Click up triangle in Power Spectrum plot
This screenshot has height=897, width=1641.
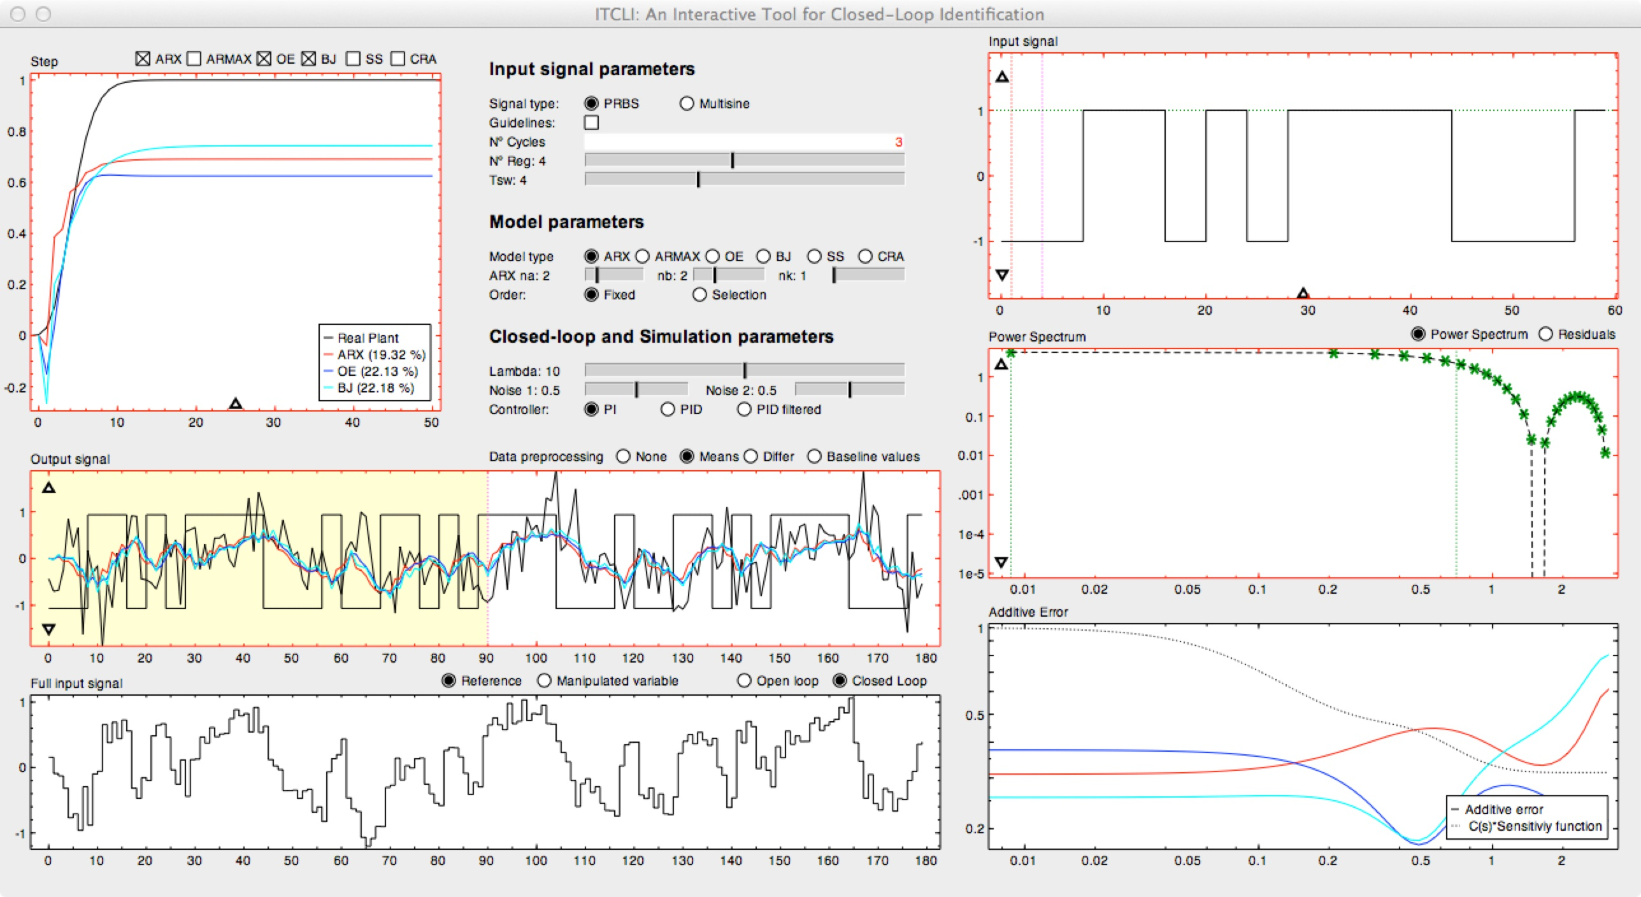click(1001, 364)
